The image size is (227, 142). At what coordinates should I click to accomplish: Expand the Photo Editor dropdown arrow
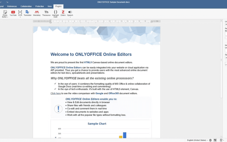coord(7,17)
